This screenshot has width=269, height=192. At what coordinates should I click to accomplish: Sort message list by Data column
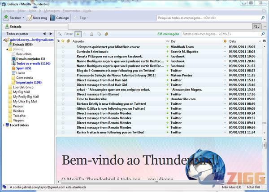(242, 41)
